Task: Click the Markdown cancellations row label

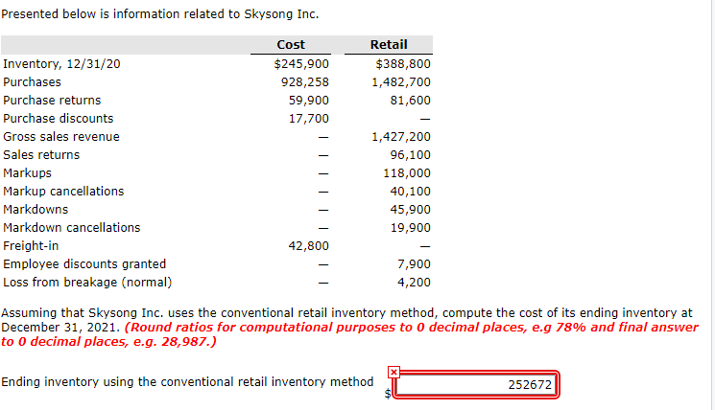Action: pyautogui.click(x=72, y=228)
